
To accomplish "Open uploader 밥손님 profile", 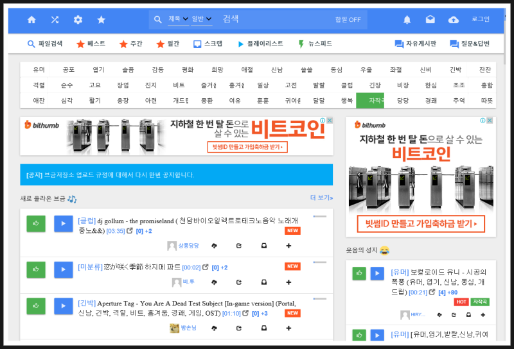I will (188, 328).
